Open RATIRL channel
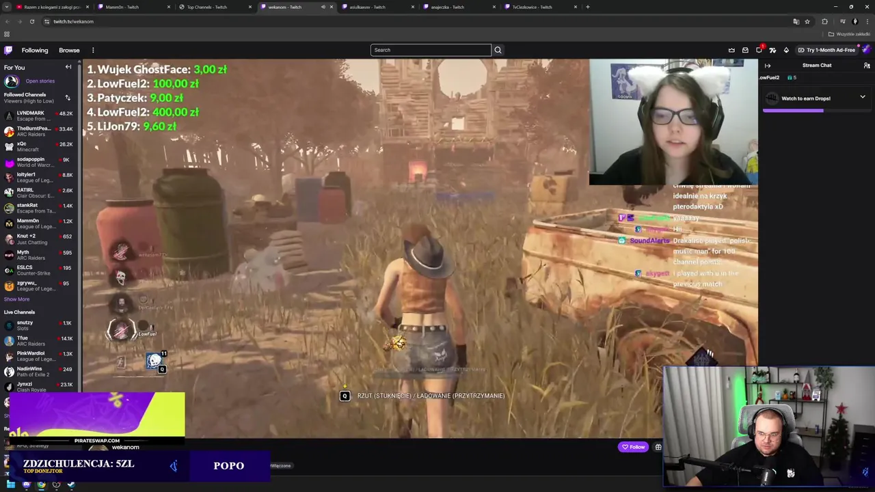Screen dimensions: 875x492 tap(38, 193)
